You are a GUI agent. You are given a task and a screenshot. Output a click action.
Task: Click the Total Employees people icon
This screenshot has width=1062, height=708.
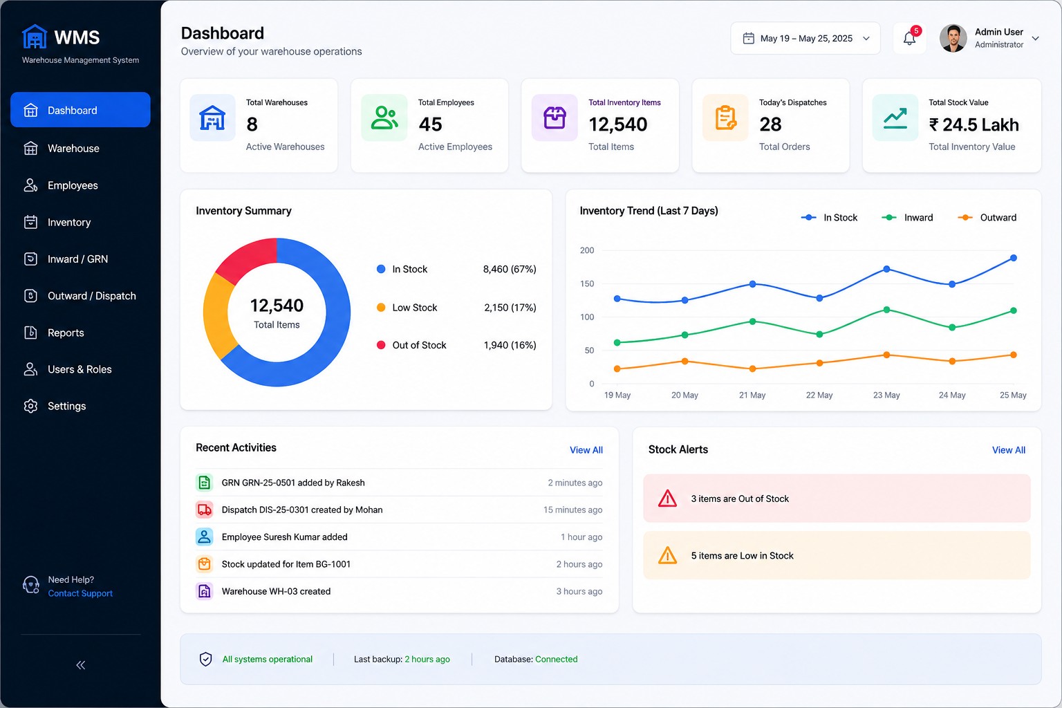tap(384, 118)
